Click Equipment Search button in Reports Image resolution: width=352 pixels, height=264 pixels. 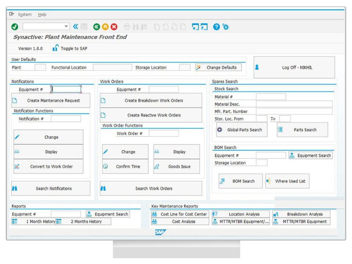coord(108,214)
